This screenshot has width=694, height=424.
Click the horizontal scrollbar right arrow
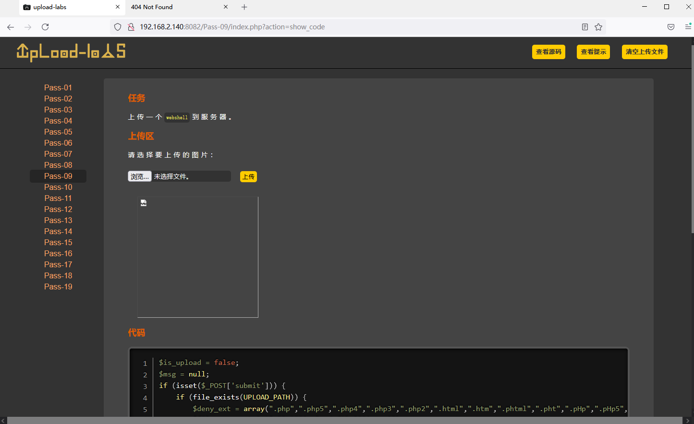(x=687, y=421)
